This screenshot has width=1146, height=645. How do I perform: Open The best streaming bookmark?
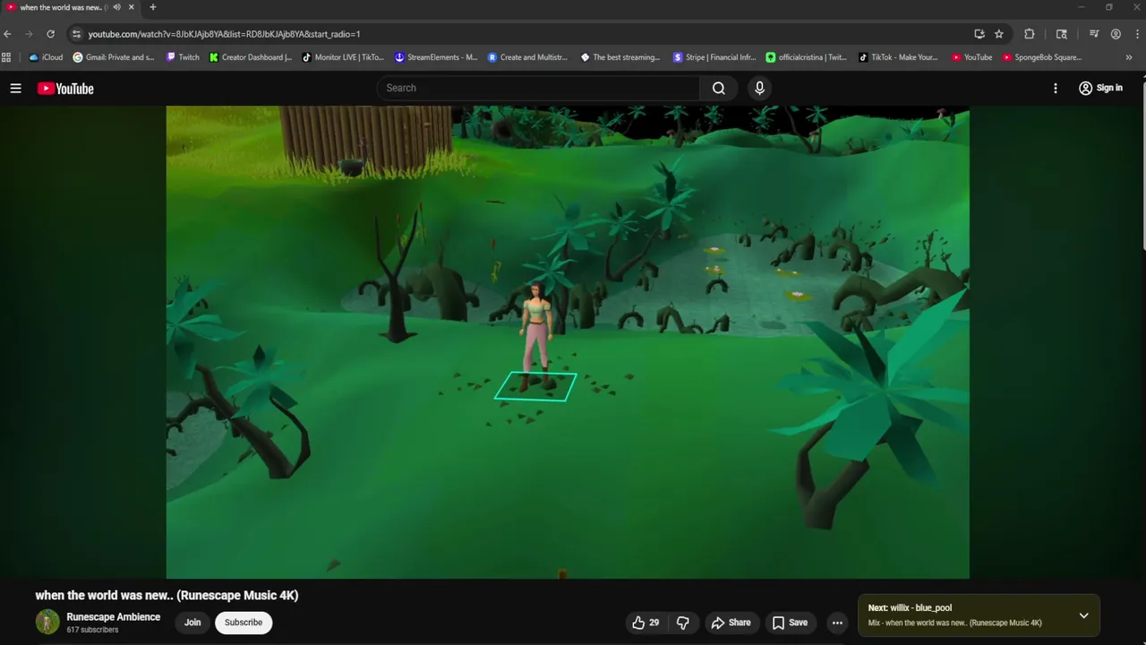click(620, 57)
